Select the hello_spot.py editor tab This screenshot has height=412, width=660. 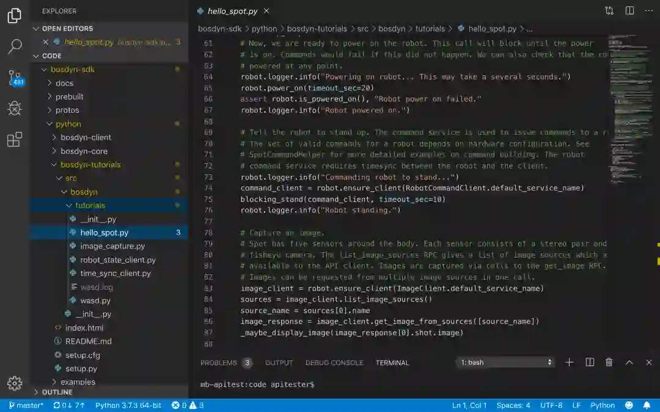pyautogui.click(x=232, y=11)
